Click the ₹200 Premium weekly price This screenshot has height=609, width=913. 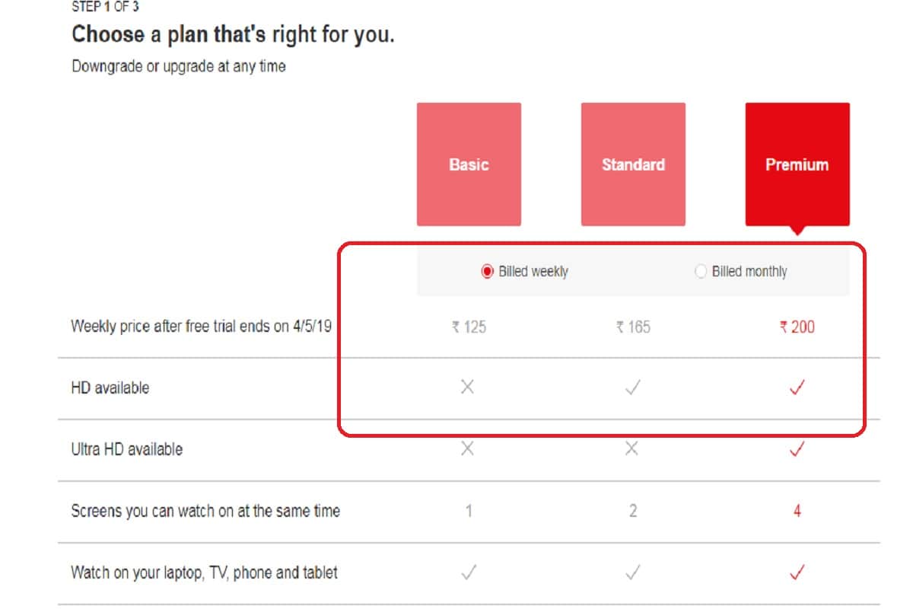pyautogui.click(x=797, y=327)
